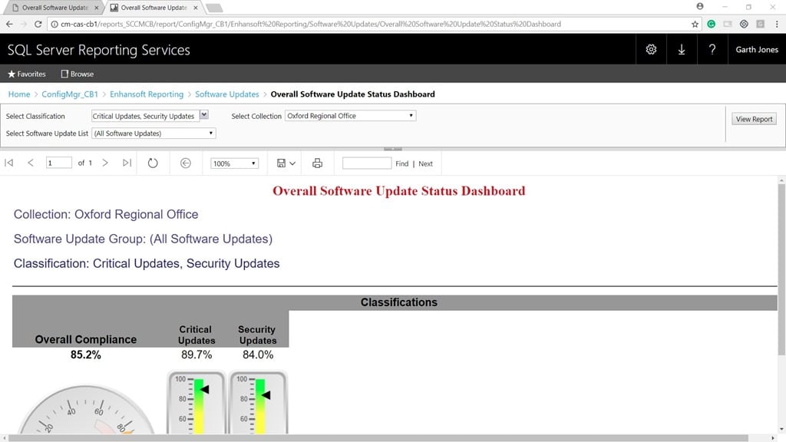The height and width of the screenshot is (442, 786).
Task: Open the Select Software Update List dropdown
Action: (154, 134)
